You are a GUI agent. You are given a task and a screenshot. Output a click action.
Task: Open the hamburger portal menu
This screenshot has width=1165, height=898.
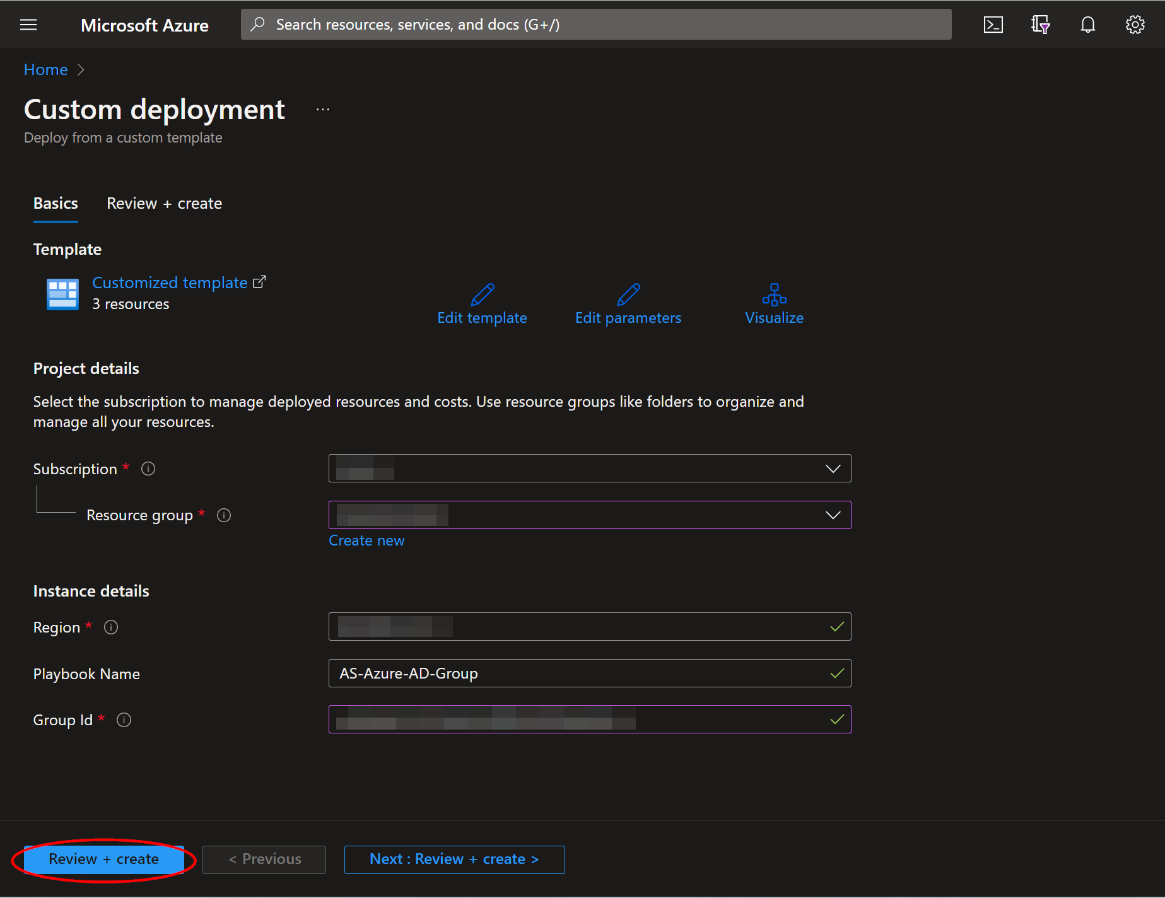pos(28,25)
